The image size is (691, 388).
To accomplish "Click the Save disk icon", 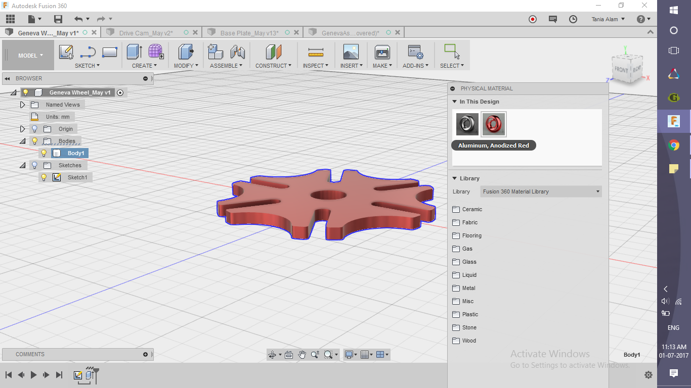I will [x=58, y=19].
